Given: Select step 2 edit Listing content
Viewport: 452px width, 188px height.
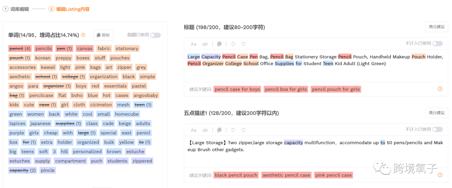Looking at the screenshot, I should 69,9.
